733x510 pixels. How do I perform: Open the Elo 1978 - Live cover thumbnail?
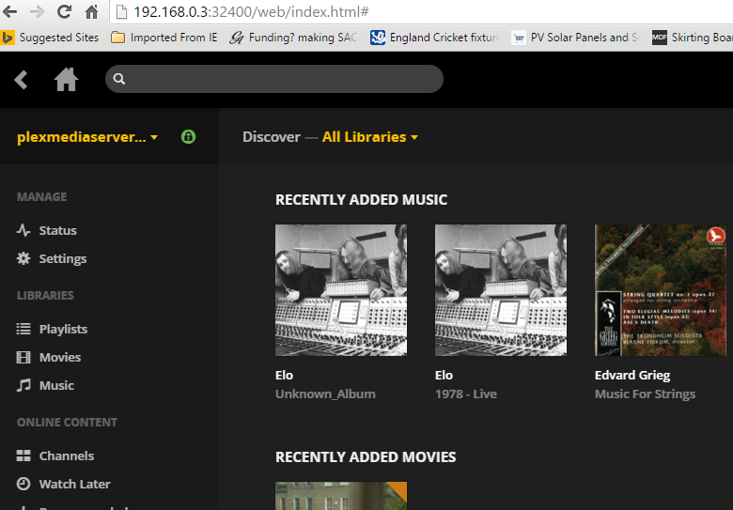coord(501,290)
